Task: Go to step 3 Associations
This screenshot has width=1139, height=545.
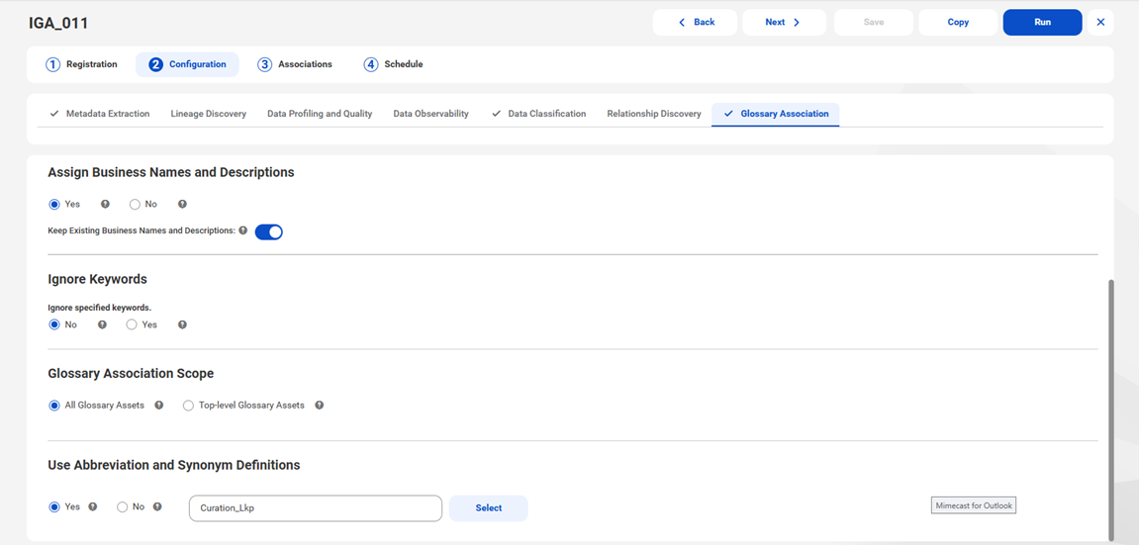Action: (x=295, y=64)
